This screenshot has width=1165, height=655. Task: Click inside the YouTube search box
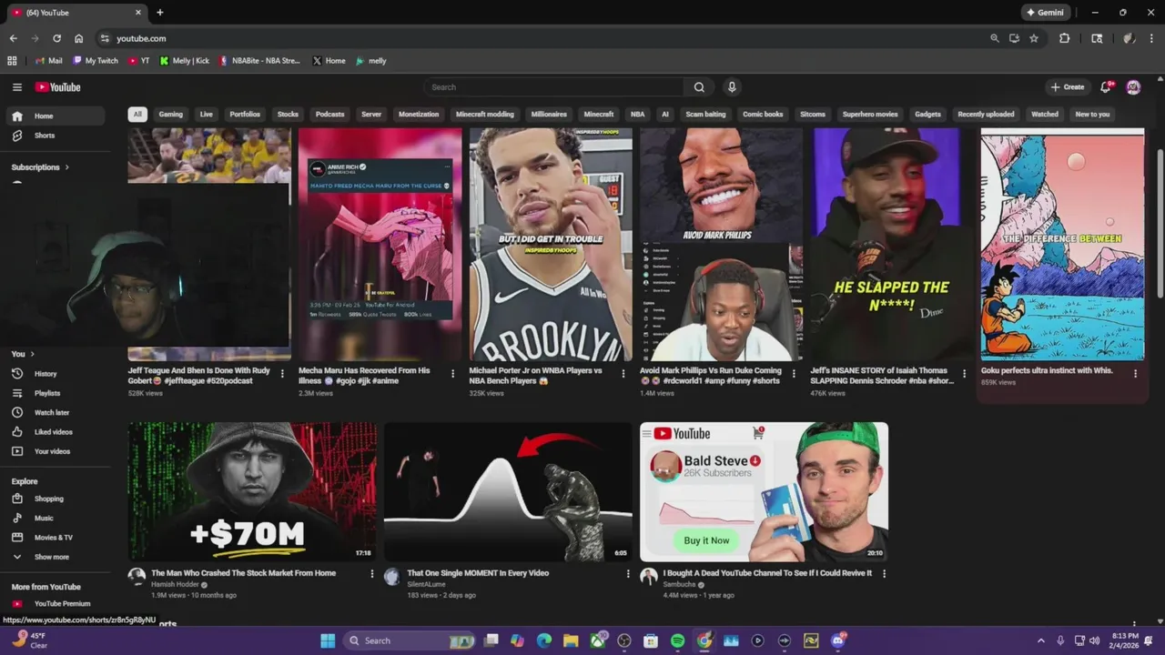(553, 87)
